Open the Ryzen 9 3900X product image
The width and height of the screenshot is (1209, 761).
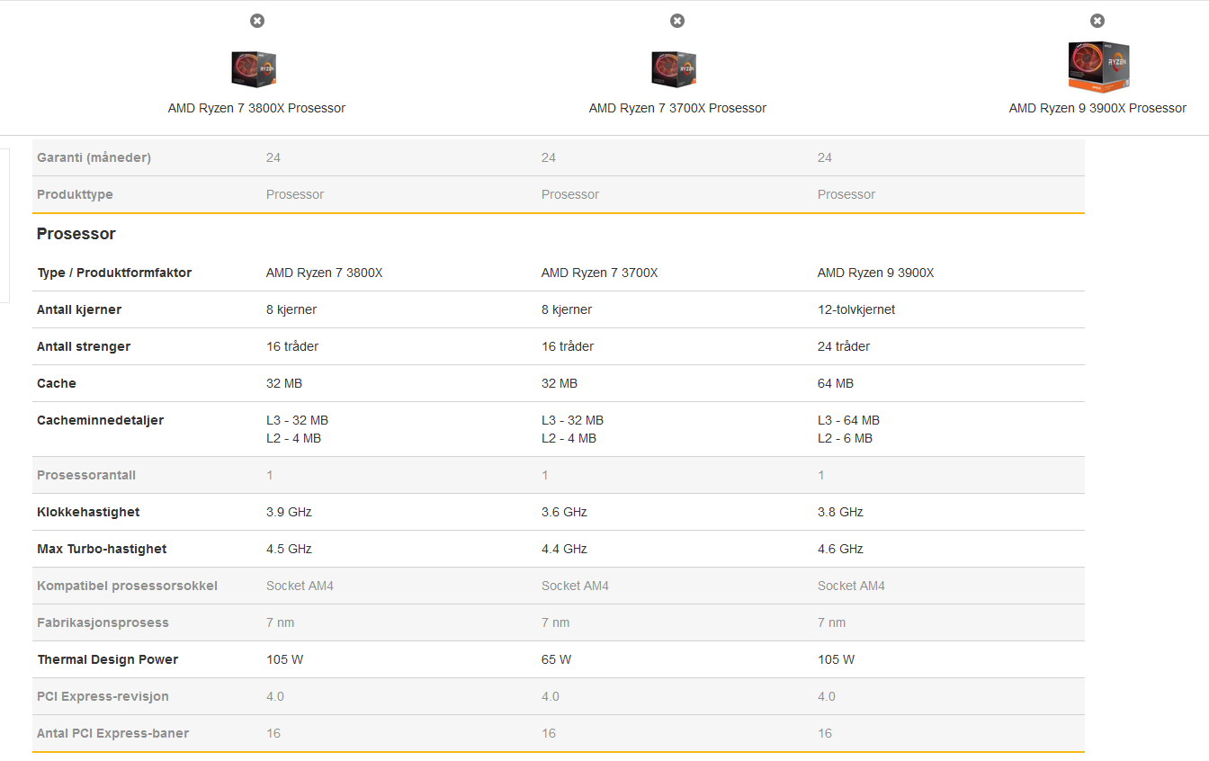pyautogui.click(x=1097, y=67)
